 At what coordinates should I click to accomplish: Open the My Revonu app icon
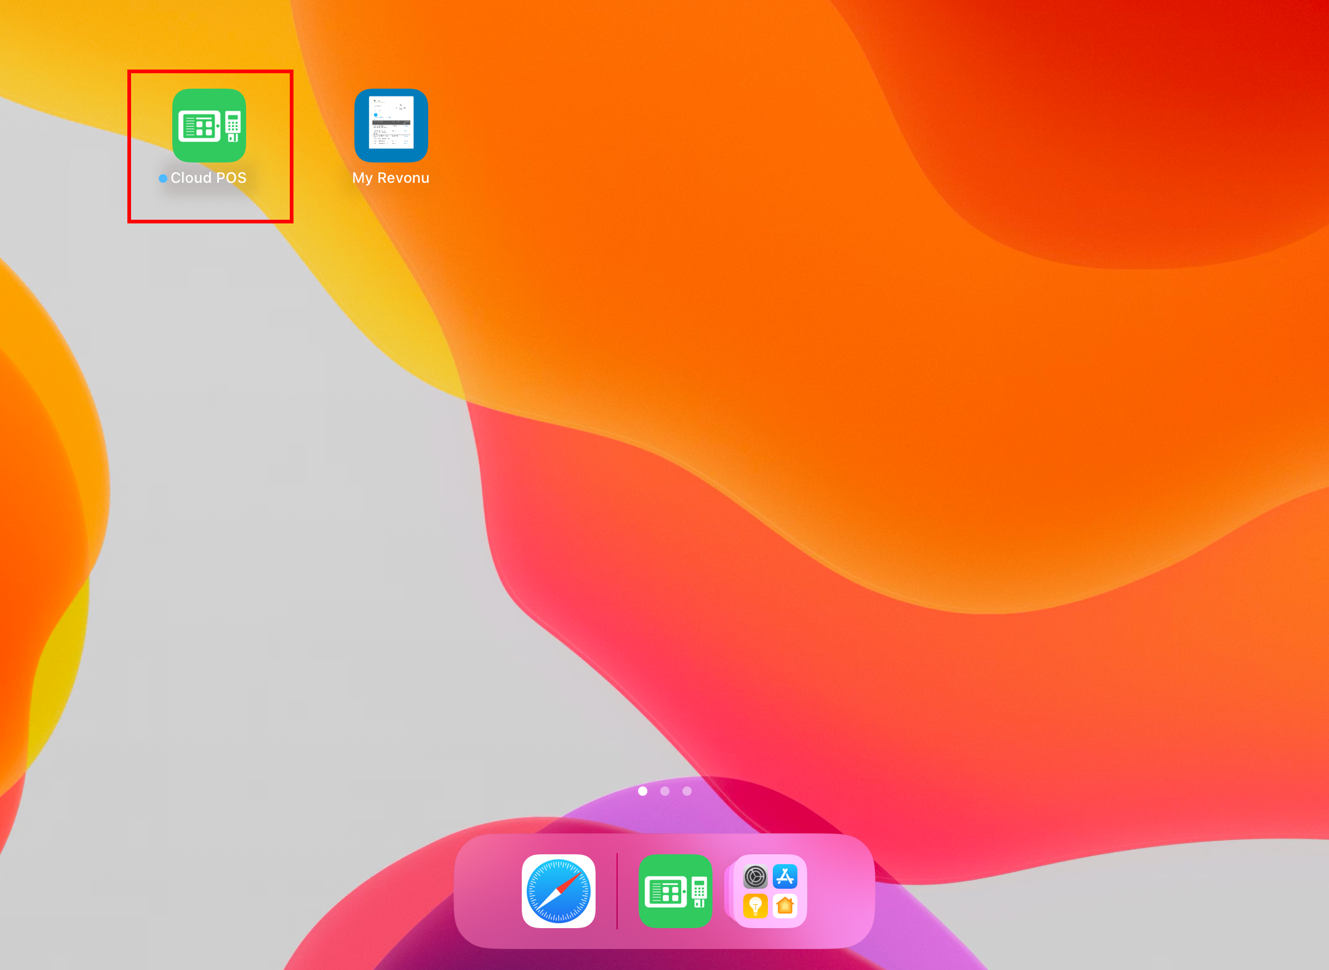point(391,126)
